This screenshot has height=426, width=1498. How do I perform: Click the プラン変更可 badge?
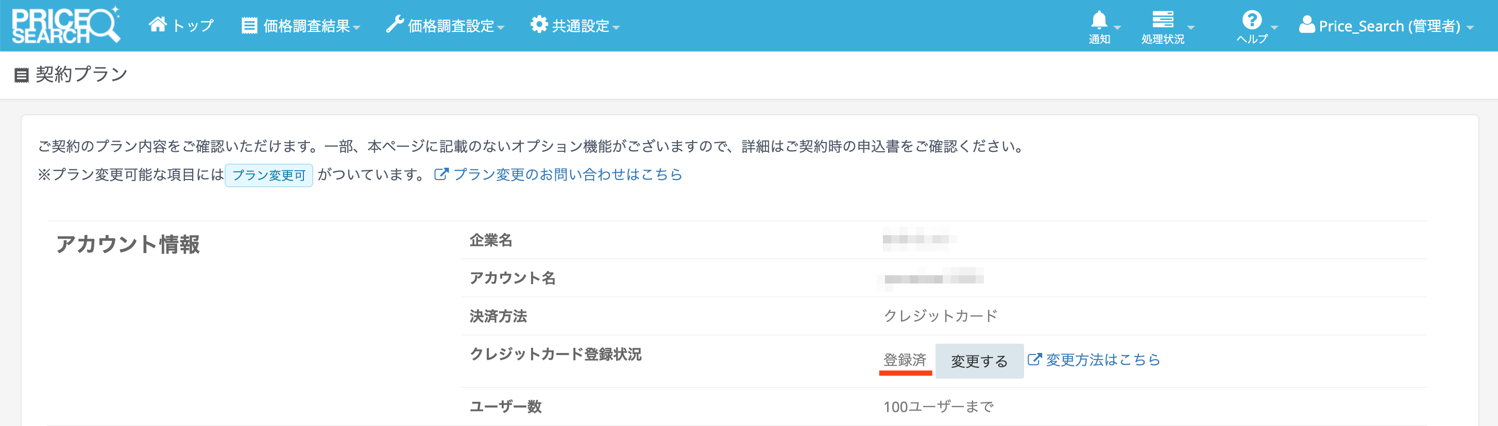click(x=269, y=175)
